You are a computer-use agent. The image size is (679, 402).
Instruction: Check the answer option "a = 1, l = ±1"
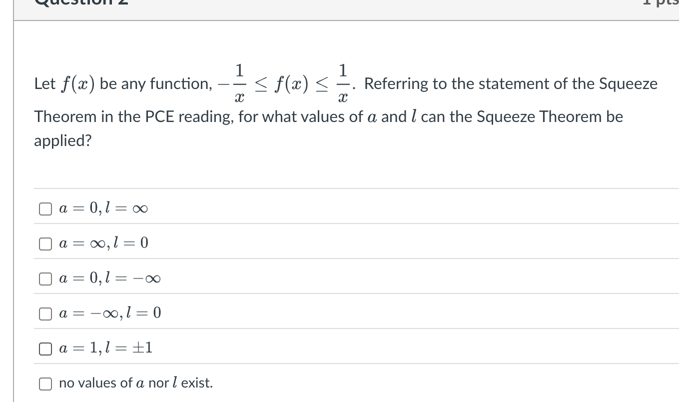click(x=45, y=348)
